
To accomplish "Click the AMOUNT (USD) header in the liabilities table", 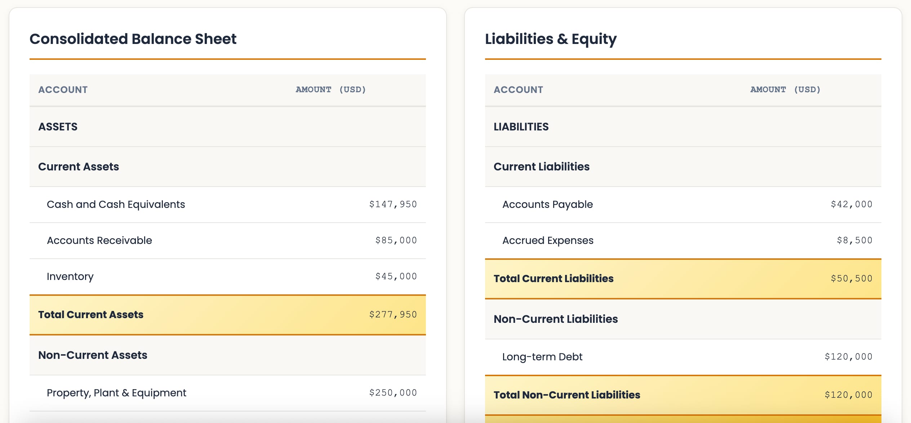I will (x=786, y=90).
